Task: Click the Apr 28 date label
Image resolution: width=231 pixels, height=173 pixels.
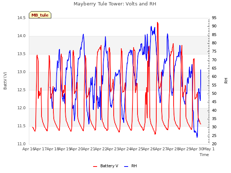Action: point(173,149)
